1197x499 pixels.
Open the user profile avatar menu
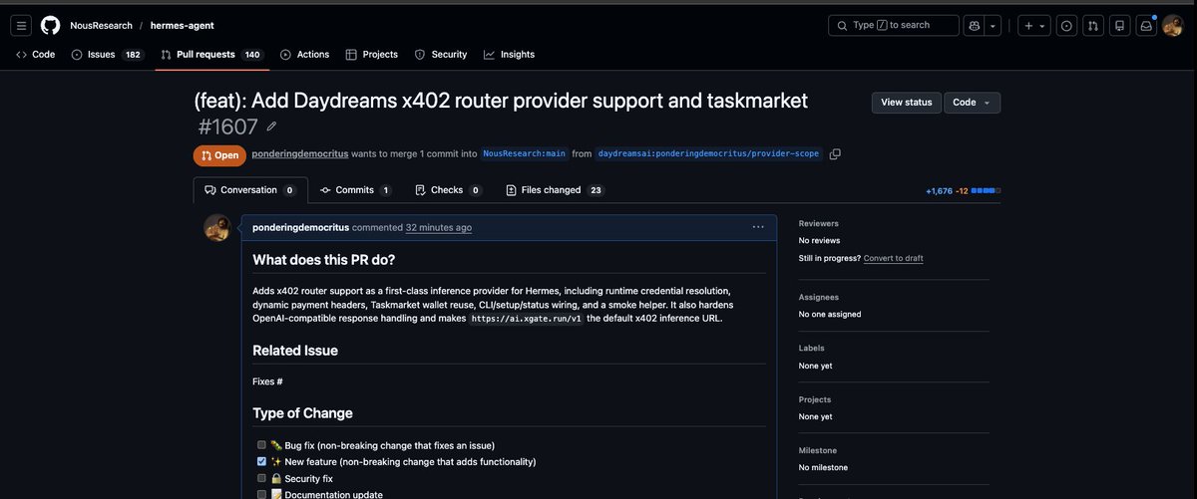[x=1173, y=26]
